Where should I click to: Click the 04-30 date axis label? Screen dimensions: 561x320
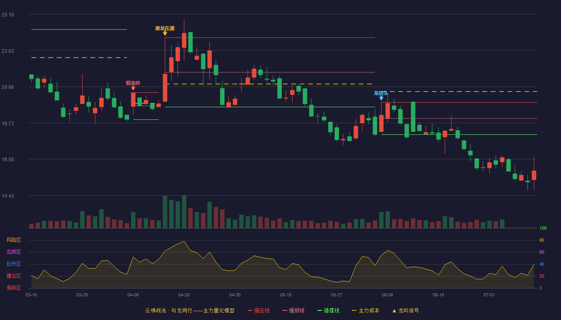coord(235,295)
